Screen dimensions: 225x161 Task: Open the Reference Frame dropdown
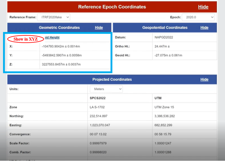coord(53,17)
